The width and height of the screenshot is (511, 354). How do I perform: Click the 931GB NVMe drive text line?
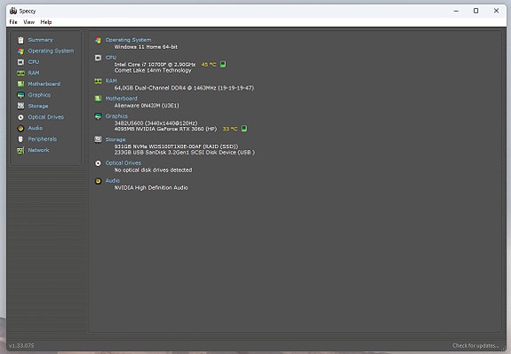tap(176, 146)
